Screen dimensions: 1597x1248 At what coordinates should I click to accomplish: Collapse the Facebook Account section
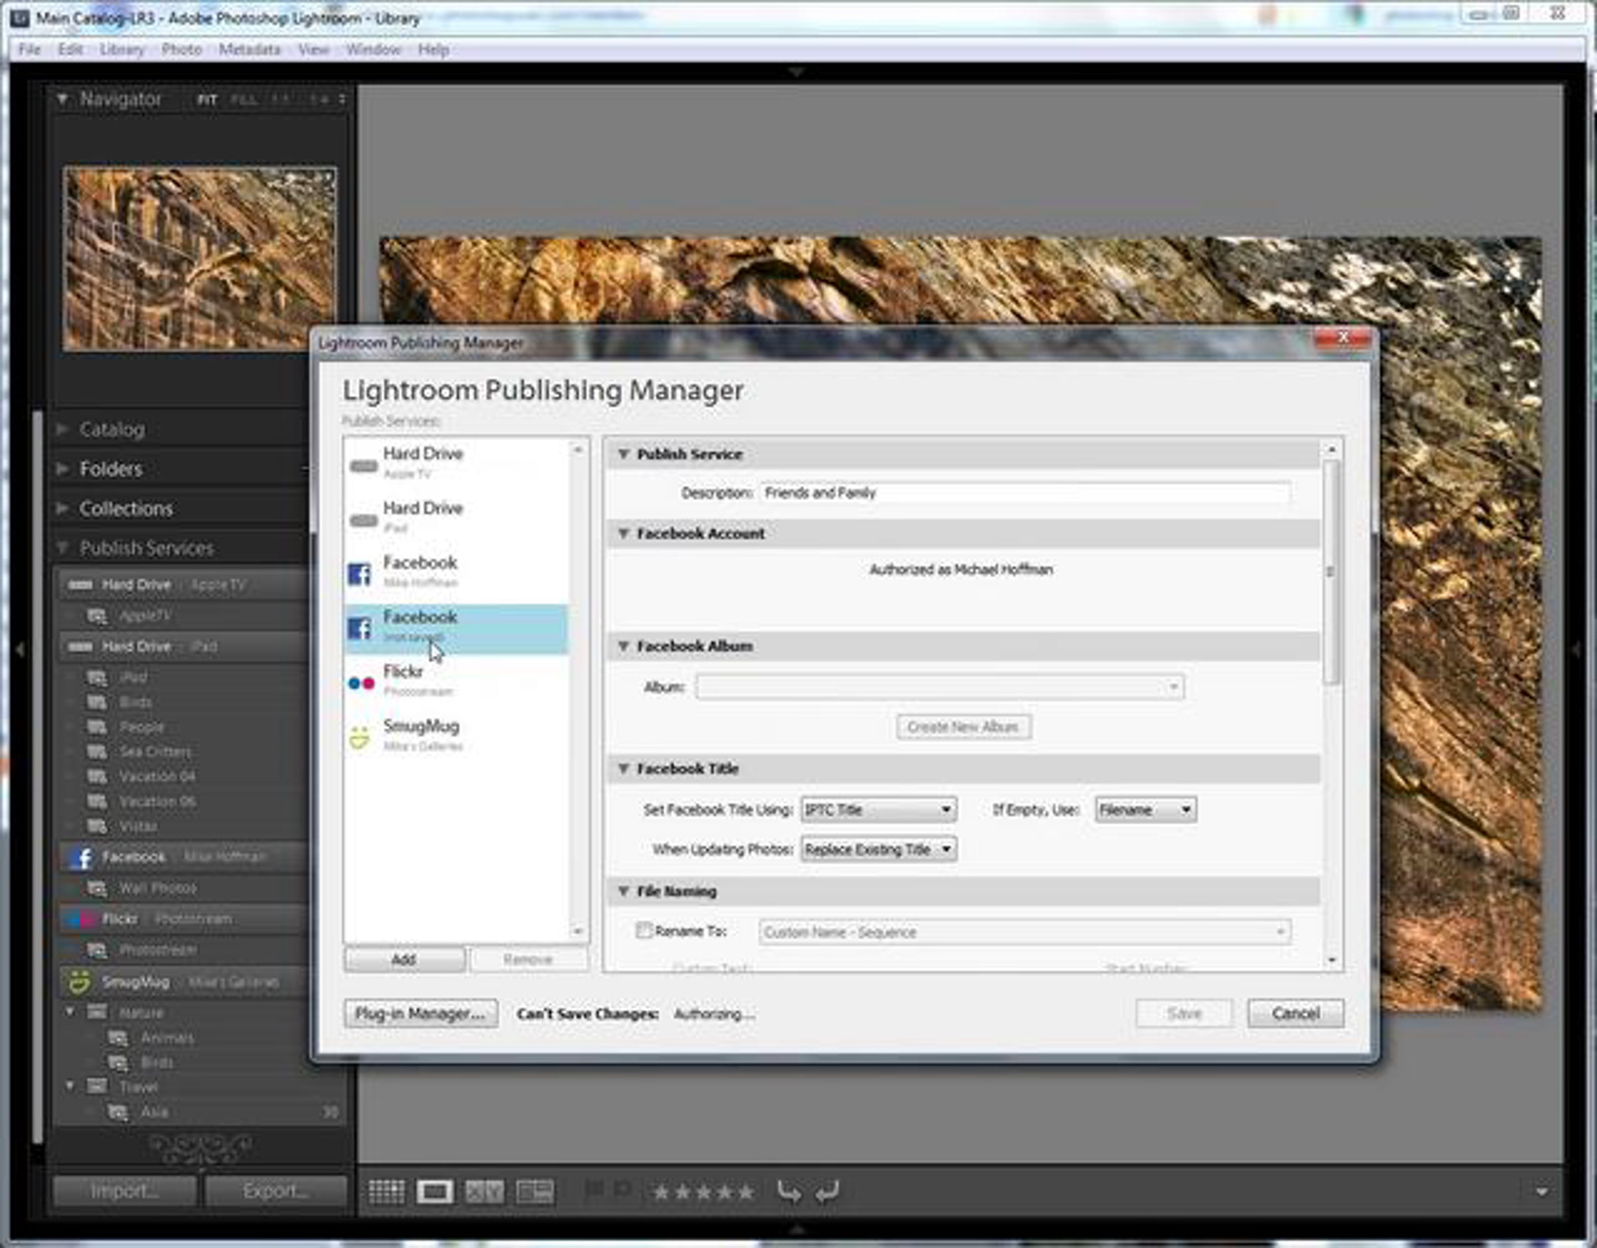pyautogui.click(x=623, y=533)
